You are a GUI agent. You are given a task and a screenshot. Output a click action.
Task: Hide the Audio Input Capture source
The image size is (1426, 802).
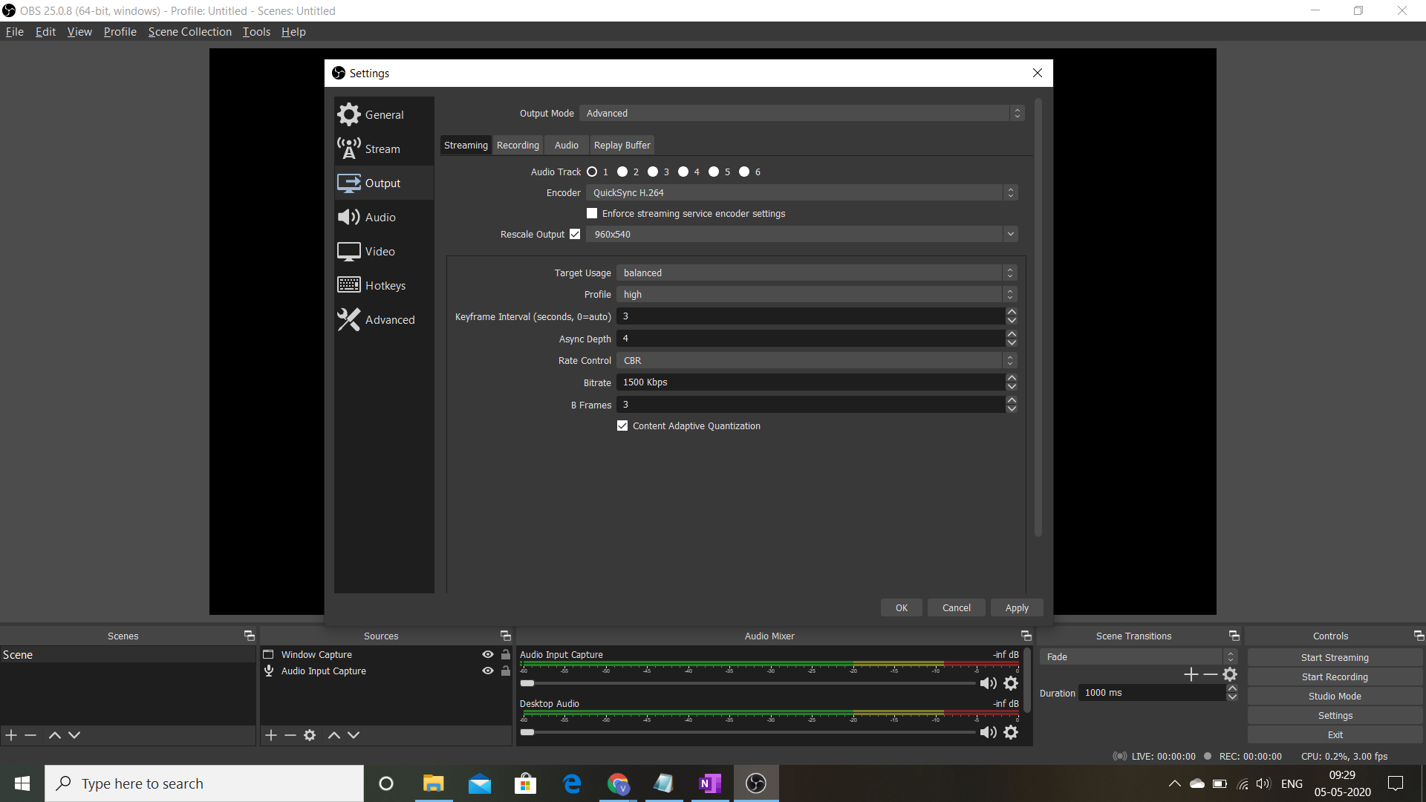pos(488,671)
